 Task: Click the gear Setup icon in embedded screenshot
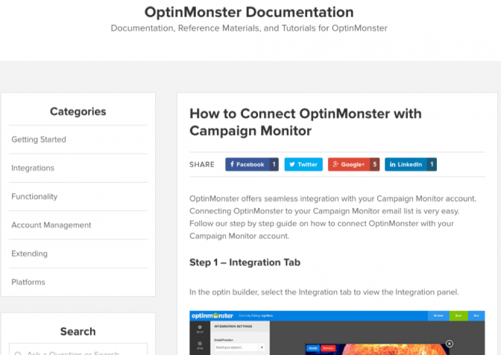click(x=200, y=327)
